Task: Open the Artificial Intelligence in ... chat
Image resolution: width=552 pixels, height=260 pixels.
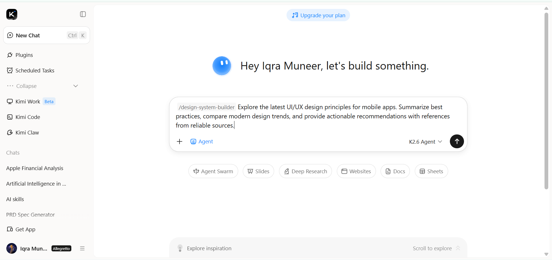Action: pos(36,184)
